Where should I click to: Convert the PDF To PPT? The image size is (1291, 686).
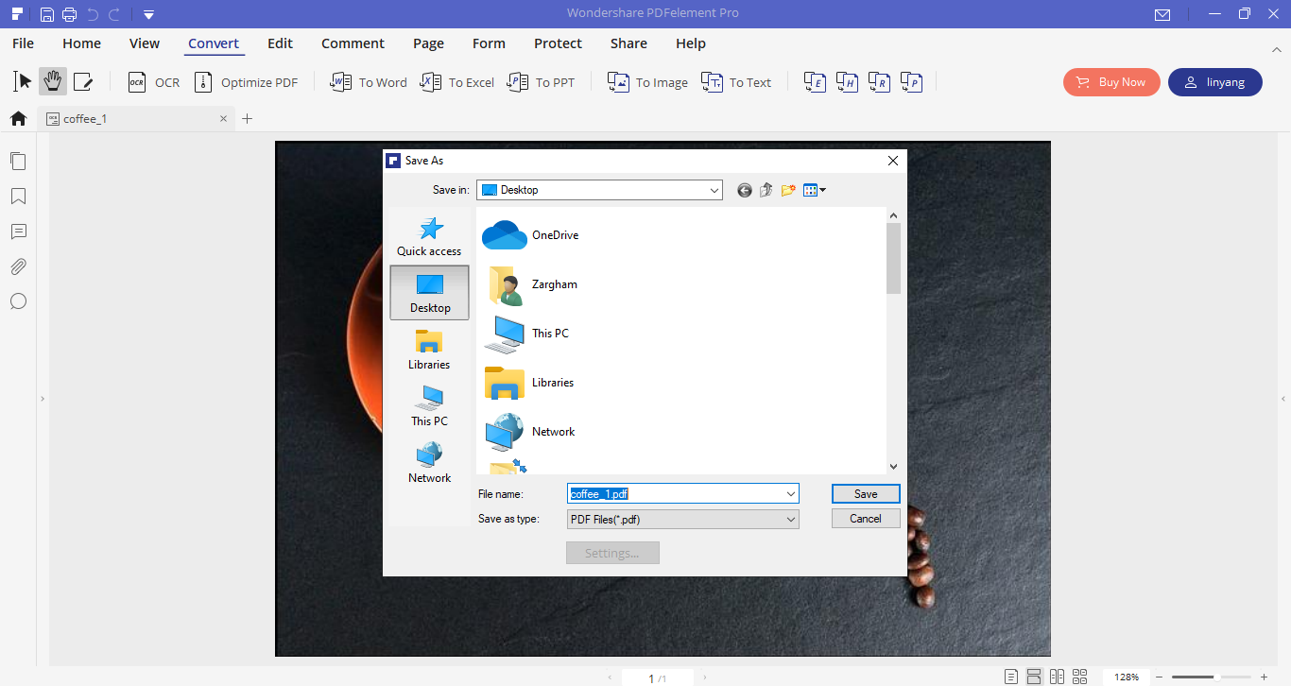(541, 82)
